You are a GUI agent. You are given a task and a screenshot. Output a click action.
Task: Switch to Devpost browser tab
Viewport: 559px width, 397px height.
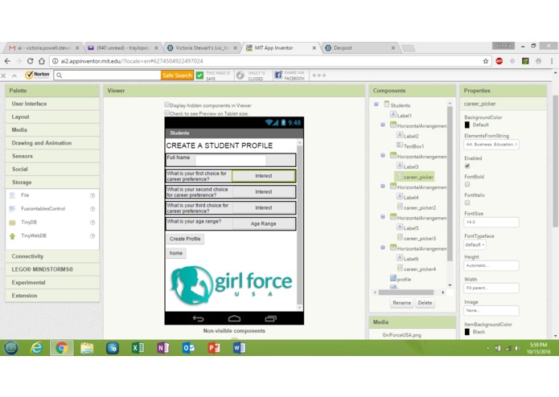click(360, 47)
